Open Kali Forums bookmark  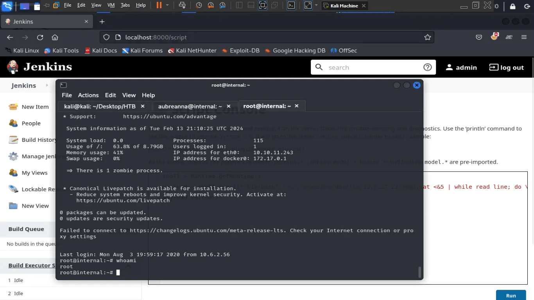(x=142, y=50)
